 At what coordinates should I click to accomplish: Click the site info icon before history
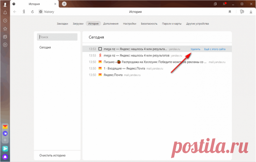point(41,12)
